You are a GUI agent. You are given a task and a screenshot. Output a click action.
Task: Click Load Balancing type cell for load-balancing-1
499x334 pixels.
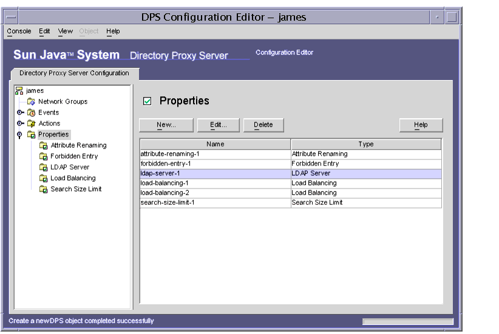click(x=366, y=183)
